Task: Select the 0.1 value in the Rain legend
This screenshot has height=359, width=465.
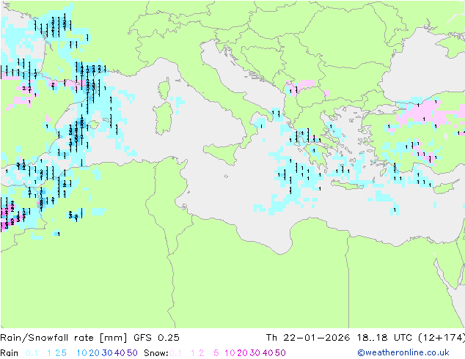Action: coord(32,353)
